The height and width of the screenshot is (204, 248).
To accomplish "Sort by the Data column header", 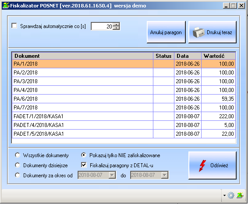I will [188, 56].
